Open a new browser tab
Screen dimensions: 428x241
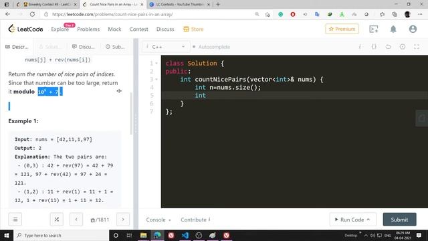[x=218, y=5]
